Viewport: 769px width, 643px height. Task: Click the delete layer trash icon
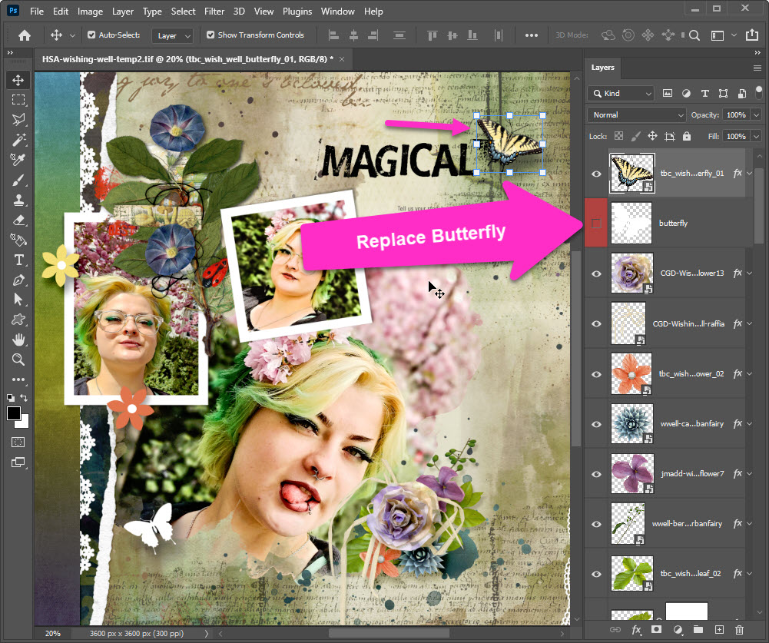pyautogui.click(x=739, y=630)
